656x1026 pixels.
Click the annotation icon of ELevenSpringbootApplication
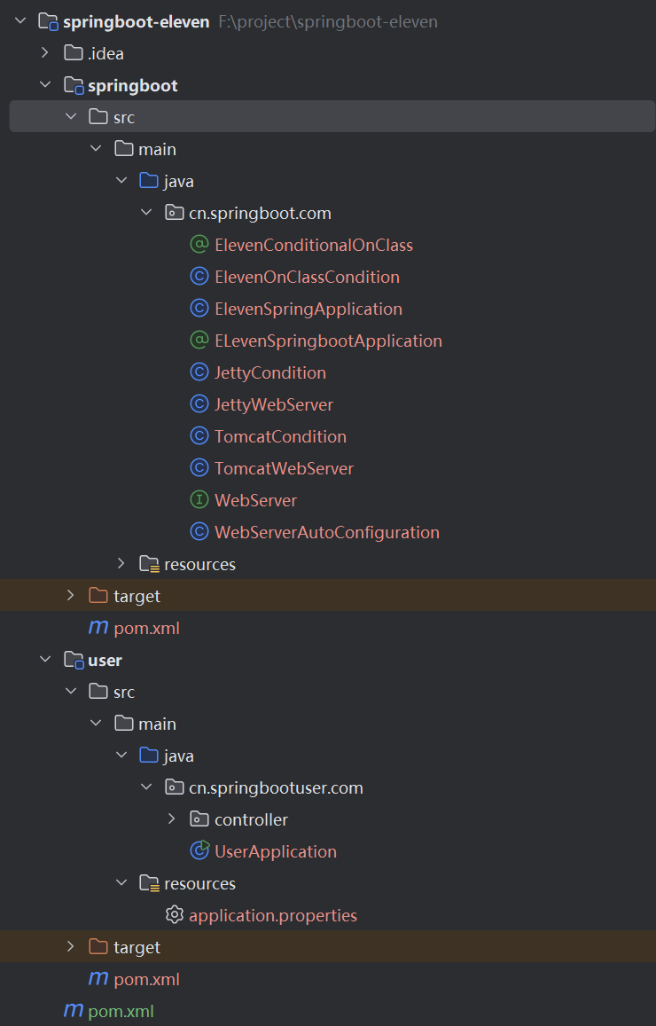[199, 341]
